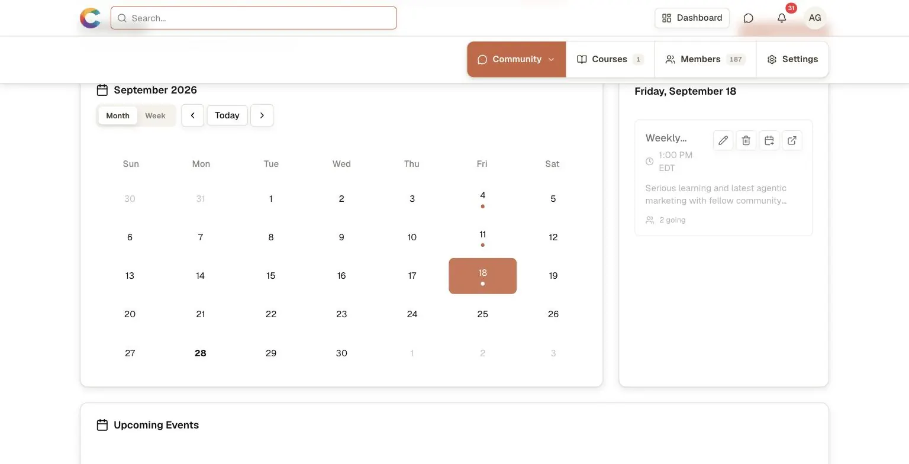The image size is (909, 464).
Task: Switch calendar to Week view
Action: tap(155, 115)
